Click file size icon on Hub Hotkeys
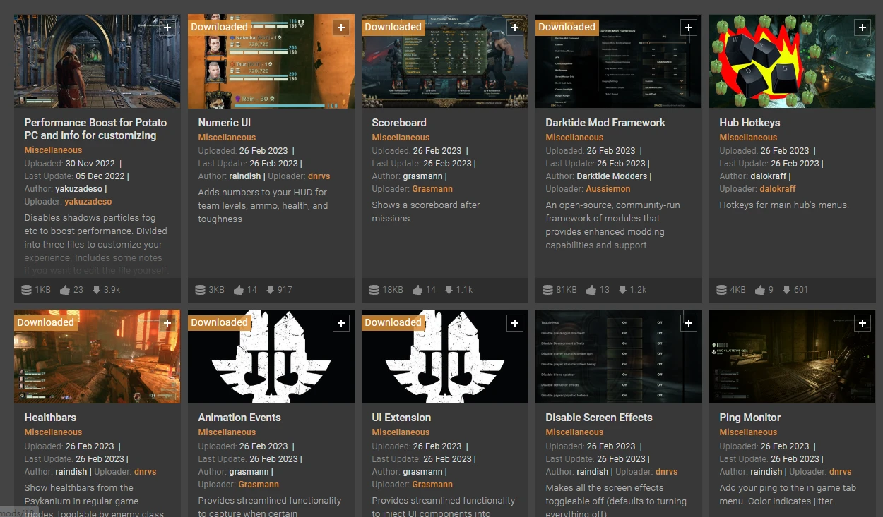 click(x=722, y=289)
